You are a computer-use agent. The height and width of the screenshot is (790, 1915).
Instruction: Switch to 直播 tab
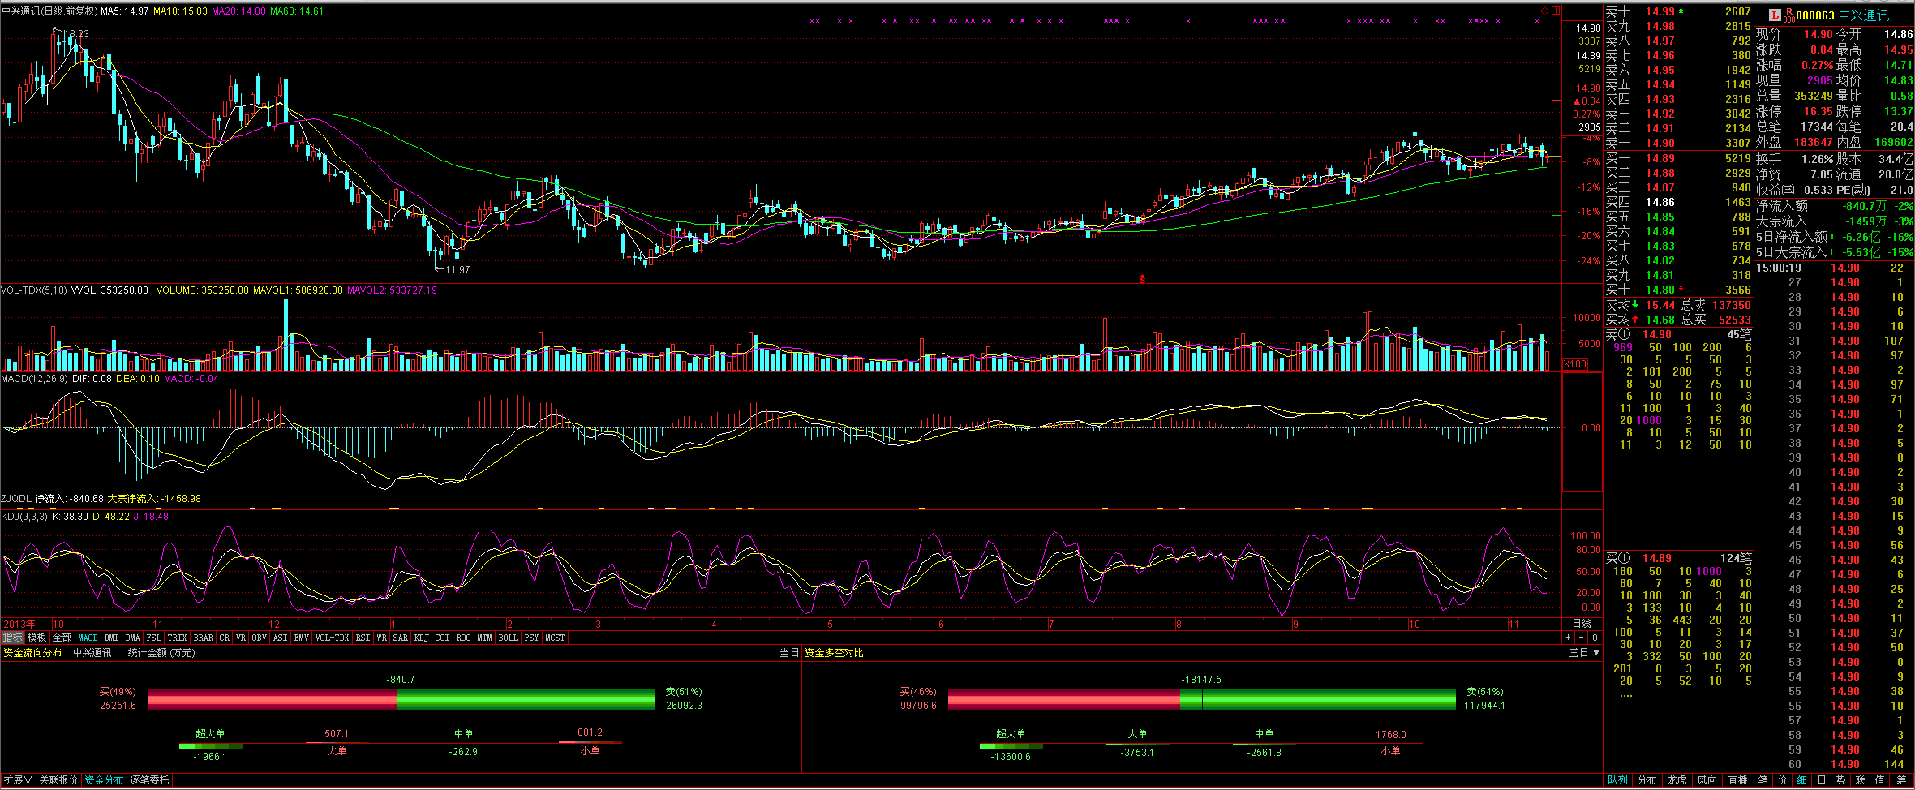[1737, 780]
